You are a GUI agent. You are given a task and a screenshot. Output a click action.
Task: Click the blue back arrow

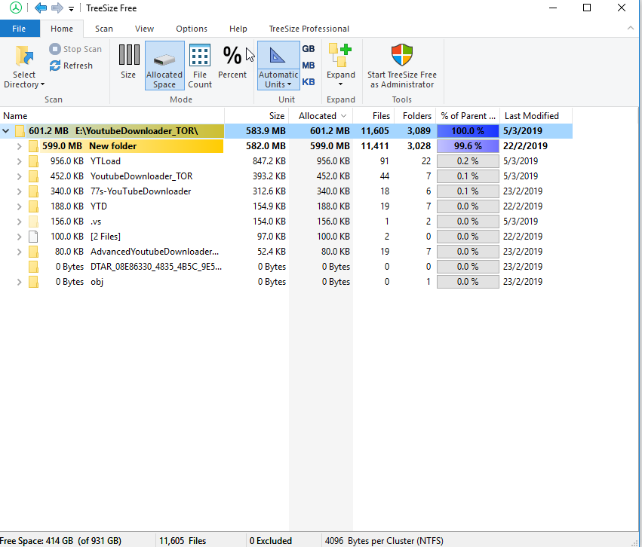tap(41, 8)
